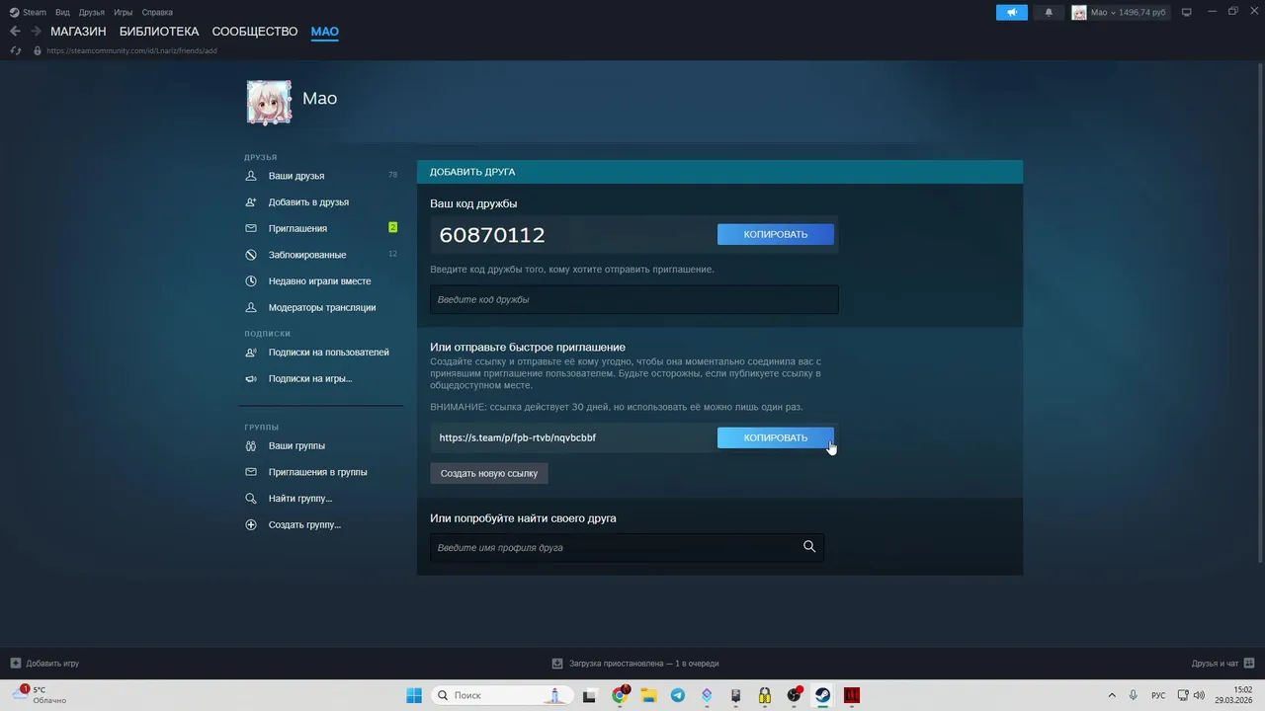Click the plus icon for Добавить игру
This screenshot has height=711, width=1265.
click(15, 664)
